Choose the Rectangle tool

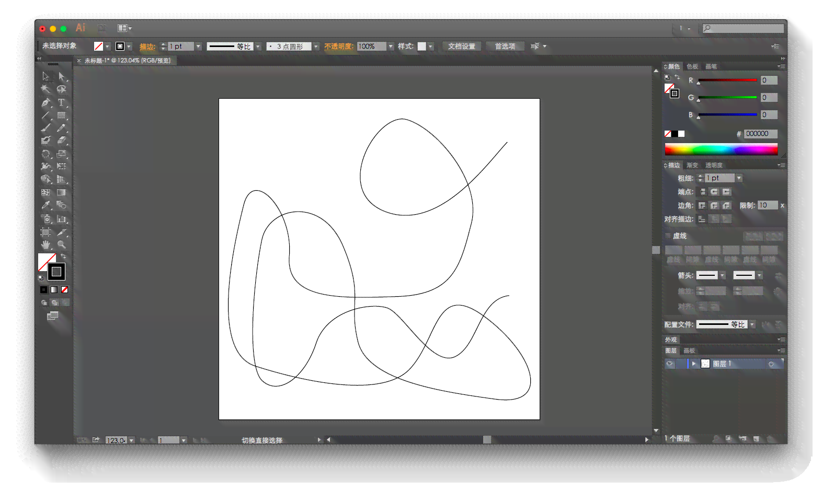[62, 115]
